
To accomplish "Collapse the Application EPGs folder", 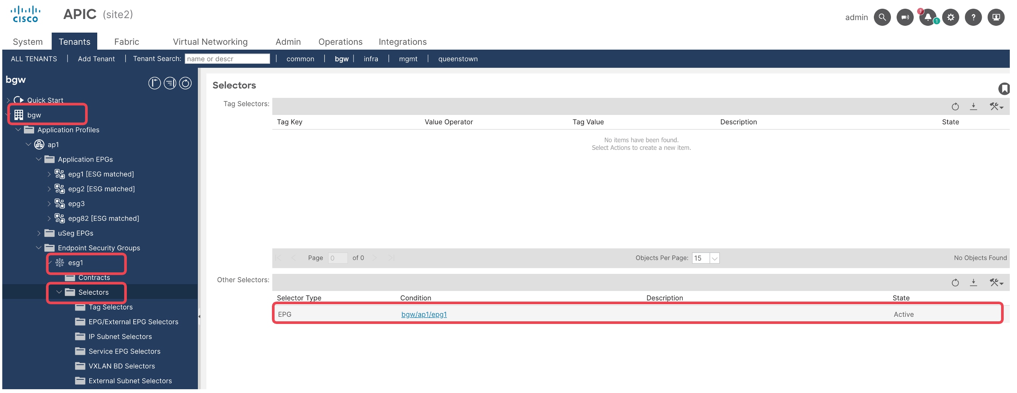I will pos(39,159).
